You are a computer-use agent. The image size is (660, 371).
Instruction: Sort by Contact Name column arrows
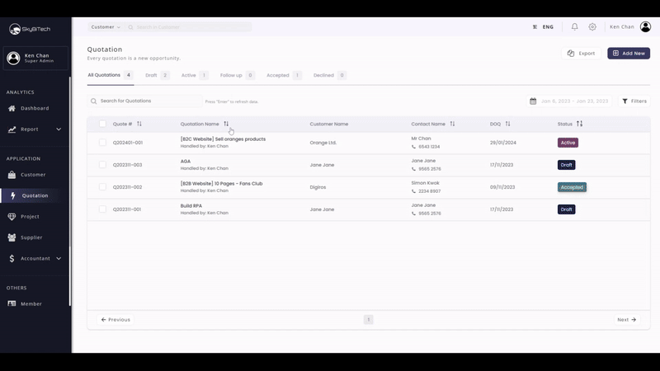[452, 124]
